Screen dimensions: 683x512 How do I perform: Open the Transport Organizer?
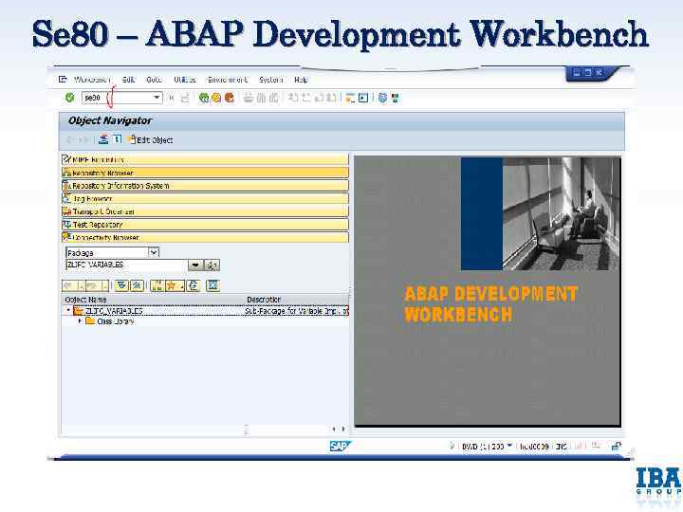205,211
